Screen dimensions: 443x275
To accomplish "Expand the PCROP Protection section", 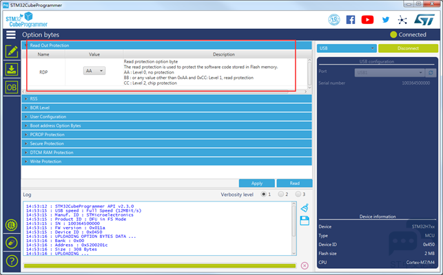I will click(167, 135).
